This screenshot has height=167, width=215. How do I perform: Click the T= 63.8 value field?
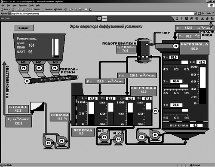pyautogui.click(x=111, y=99)
